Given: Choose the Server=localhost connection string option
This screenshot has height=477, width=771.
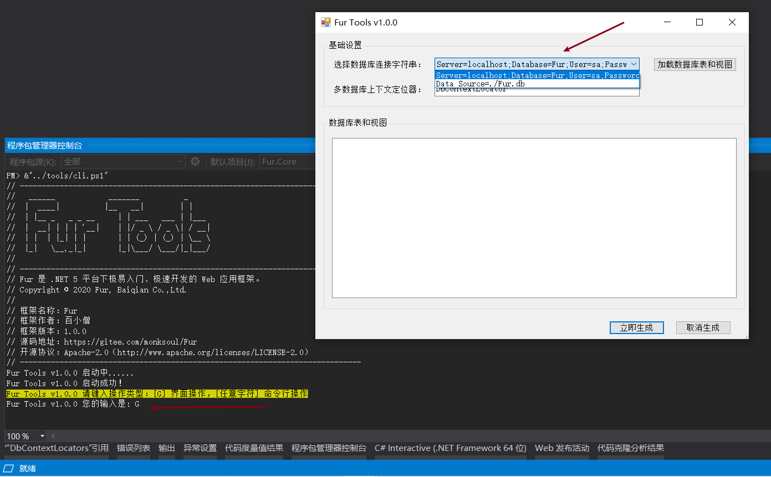Looking at the screenshot, I should [x=537, y=75].
